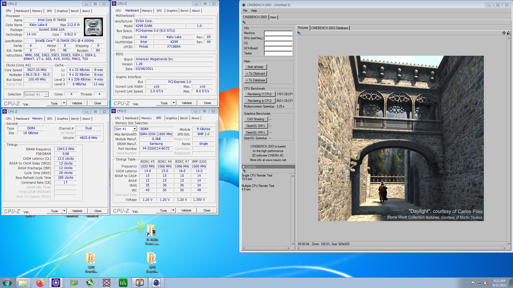Click the GFX-Board input field
The height and width of the screenshot is (288, 513).
click(278, 48)
